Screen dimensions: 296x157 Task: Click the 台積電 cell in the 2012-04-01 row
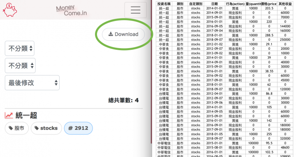[164, 94]
